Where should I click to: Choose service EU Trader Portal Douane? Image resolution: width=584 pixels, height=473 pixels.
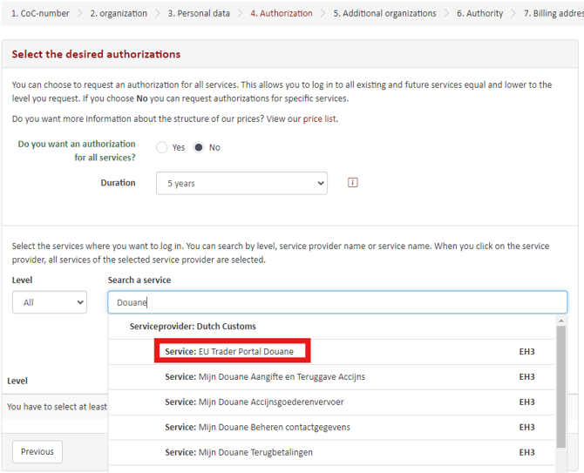(331, 351)
